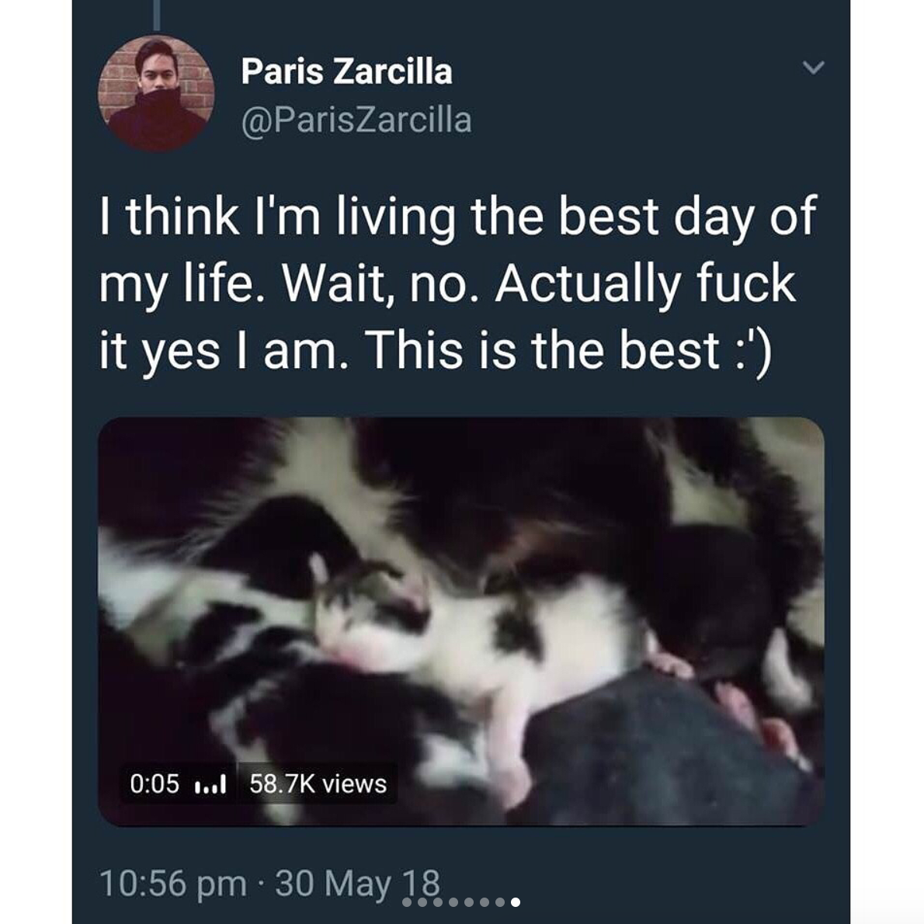The image size is (924, 924).
Task: Jump to the first carousel page dot
Action: coord(407,902)
